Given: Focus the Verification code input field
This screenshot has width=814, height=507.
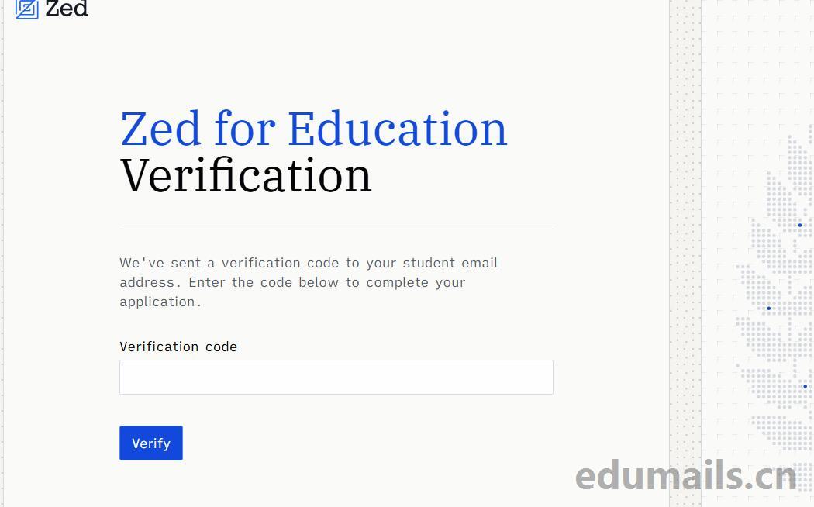Looking at the screenshot, I should (x=336, y=377).
